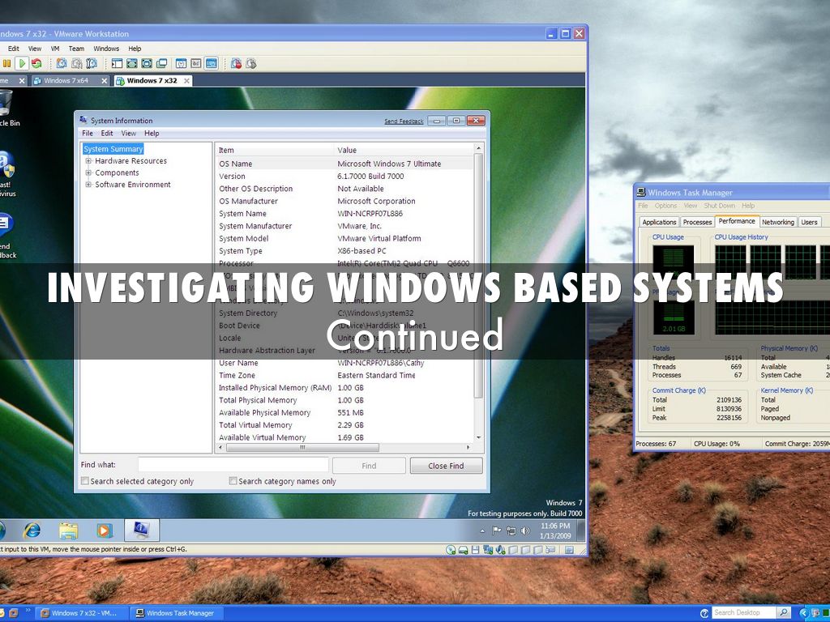Click the Find what input field
Screen dimensions: 830x622
[233, 465]
